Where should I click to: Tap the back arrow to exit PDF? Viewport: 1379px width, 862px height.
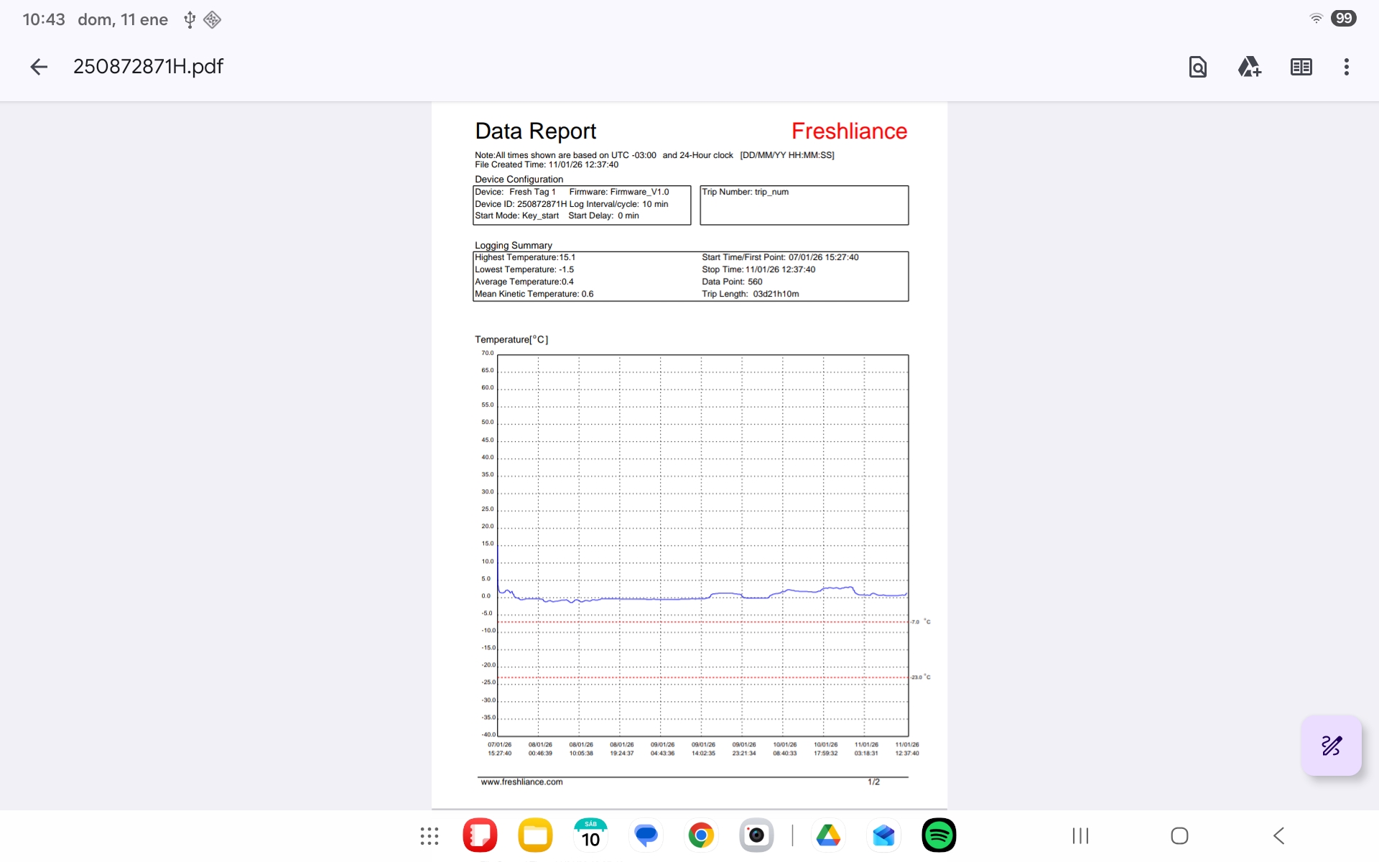pos(39,67)
